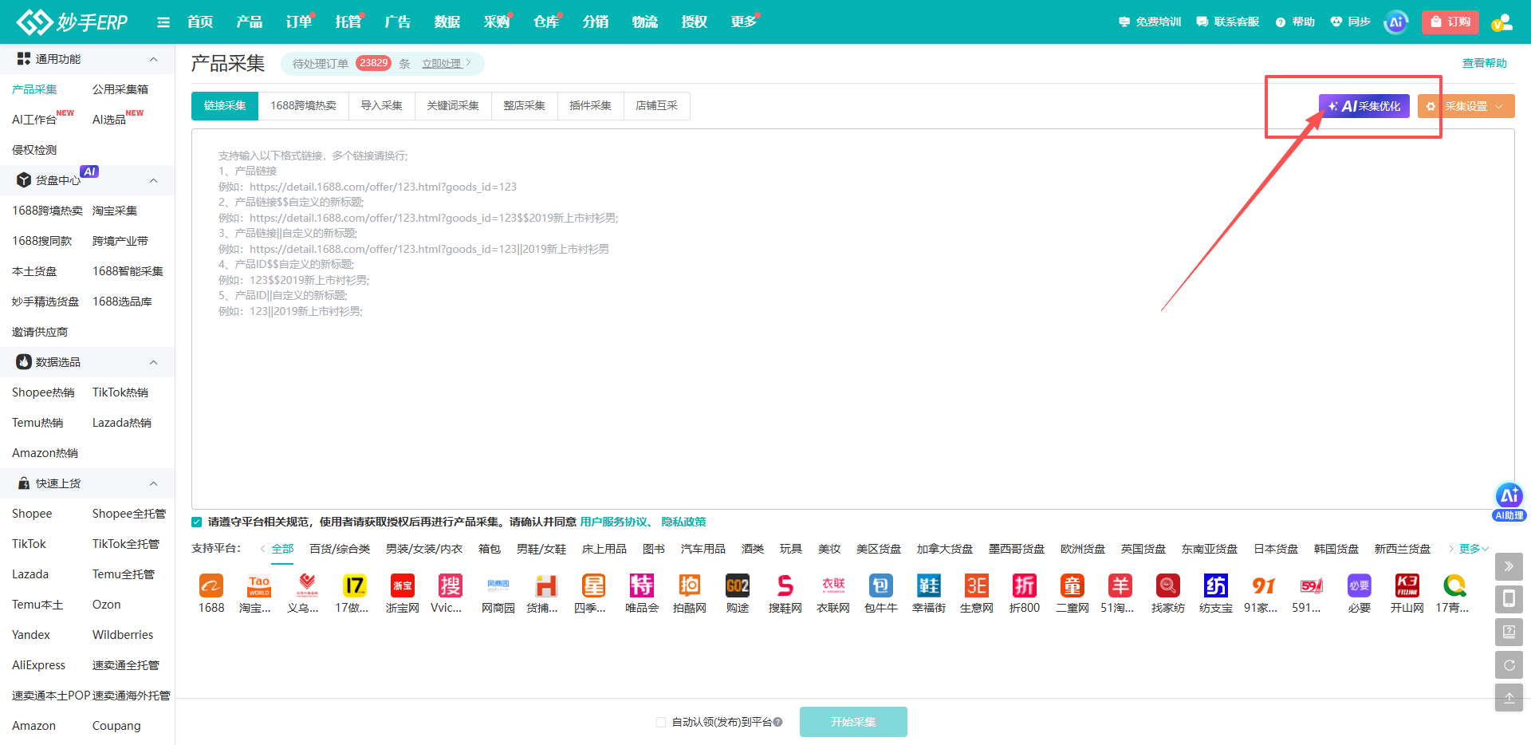Toggle the hamburger sidebar menu icon
Image resolution: width=1531 pixels, height=745 pixels.
[163, 22]
